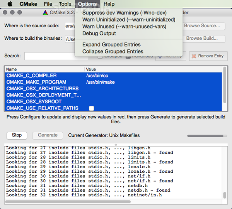Screen dimensions: 232x209
Task: Click the netinet/in.h output line
Action: point(84,195)
